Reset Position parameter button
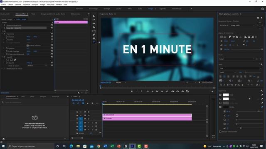The width and height of the screenshot is (266, 149). pyautogui.click(x=52, y=36)
